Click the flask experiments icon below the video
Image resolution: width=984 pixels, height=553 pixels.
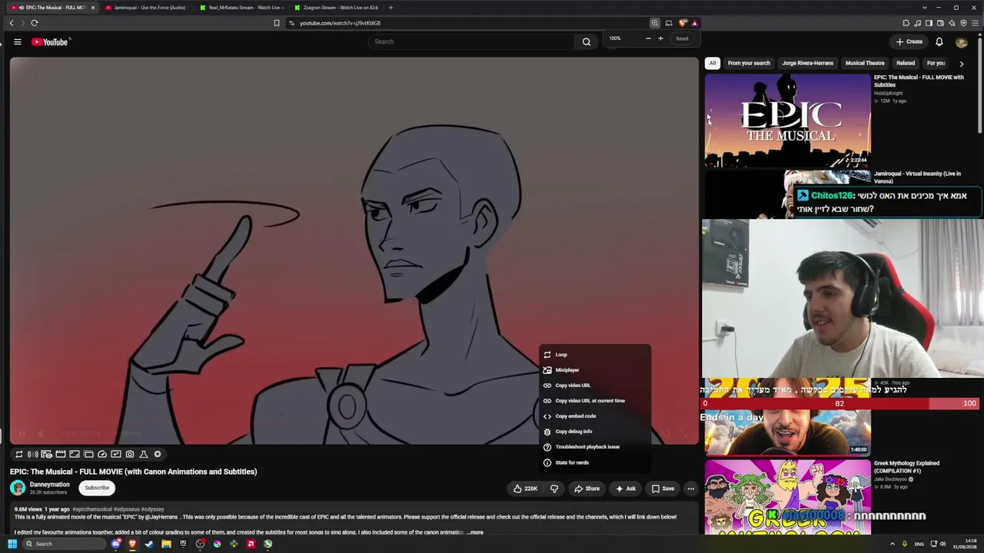[144, 454]
